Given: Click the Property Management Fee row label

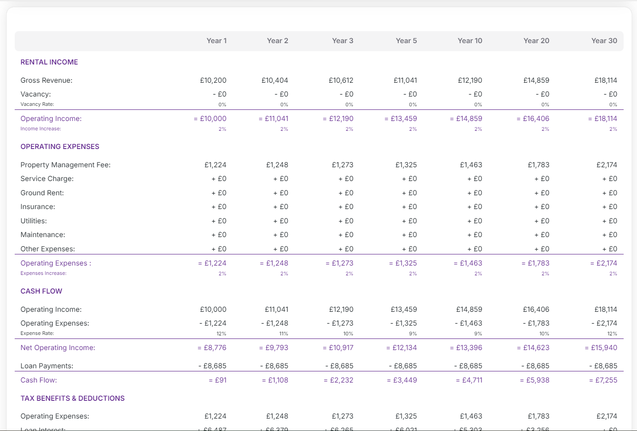Looking at the screenshot, I should 65,165.
